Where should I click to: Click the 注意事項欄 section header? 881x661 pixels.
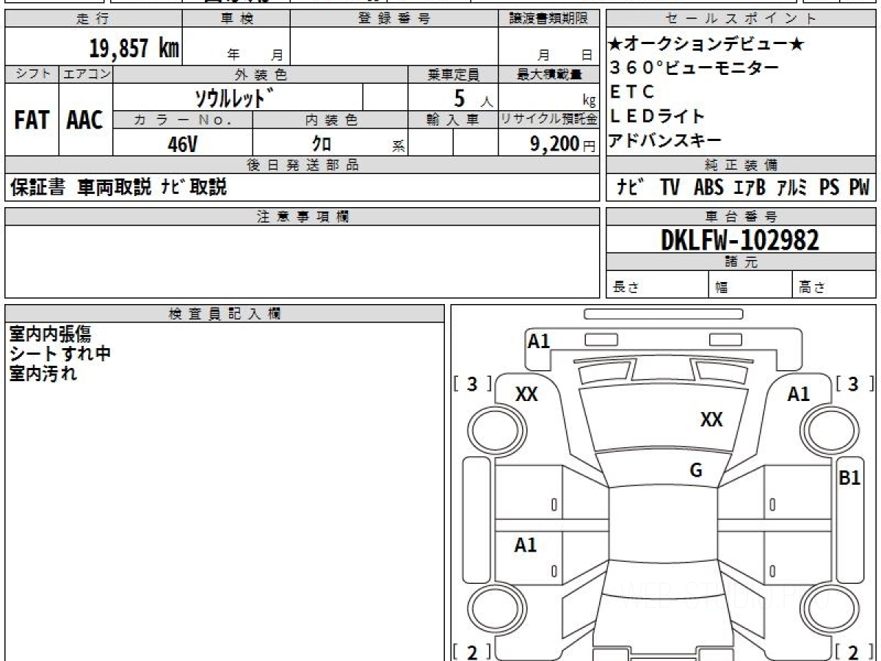[302, 217]
